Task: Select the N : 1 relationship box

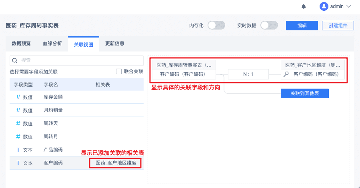Action: pos(248,74)
